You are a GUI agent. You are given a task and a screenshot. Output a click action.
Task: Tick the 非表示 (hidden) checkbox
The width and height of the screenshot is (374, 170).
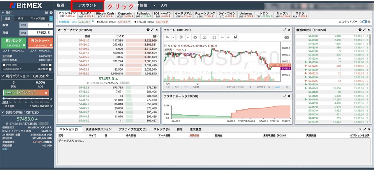click(x=50, y=65)
